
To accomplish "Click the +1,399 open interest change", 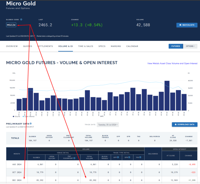I will pyautogui.click(x=192, y=180).
